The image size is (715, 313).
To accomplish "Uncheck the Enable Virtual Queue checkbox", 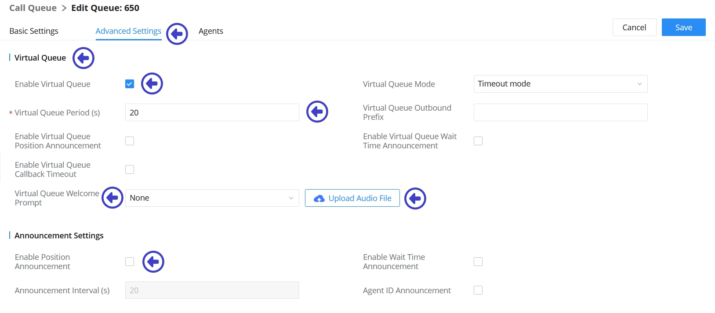I will click(x=130, y=84).
